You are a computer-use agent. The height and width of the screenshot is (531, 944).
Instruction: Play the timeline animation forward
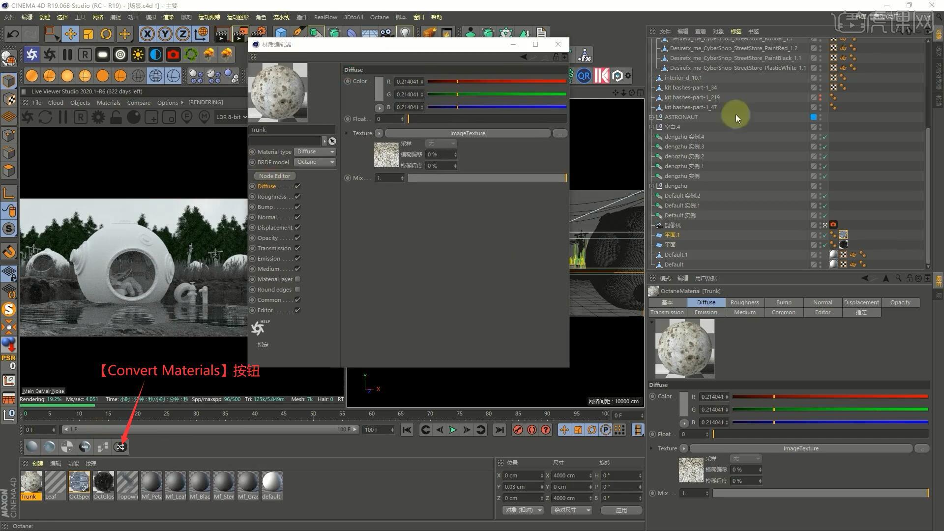pyautogui.click(x=453, y=430)
